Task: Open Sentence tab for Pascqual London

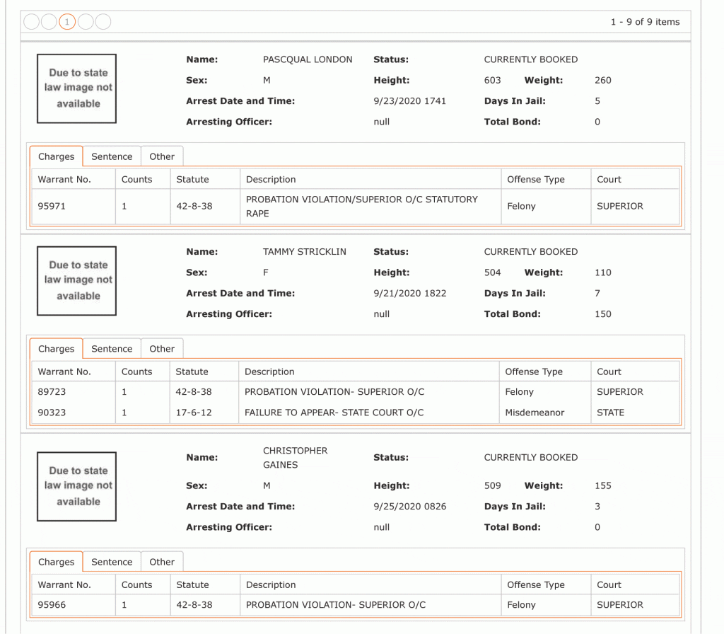Action: click(x=112, y=156)
